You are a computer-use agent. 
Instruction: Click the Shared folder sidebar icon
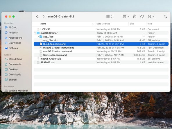point(6,80)
